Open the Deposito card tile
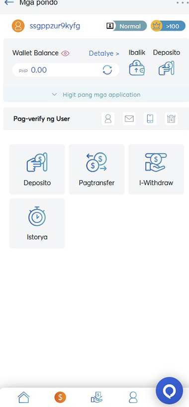Viewport: 189px width, 407px height. (x=37, y=169)
